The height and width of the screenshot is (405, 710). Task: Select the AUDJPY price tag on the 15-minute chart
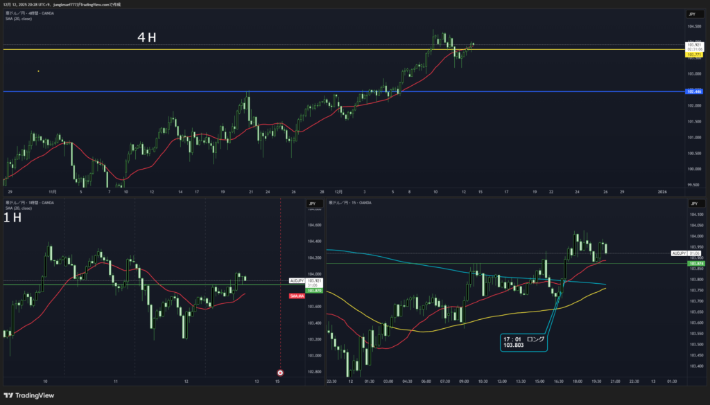pos(677,253)
